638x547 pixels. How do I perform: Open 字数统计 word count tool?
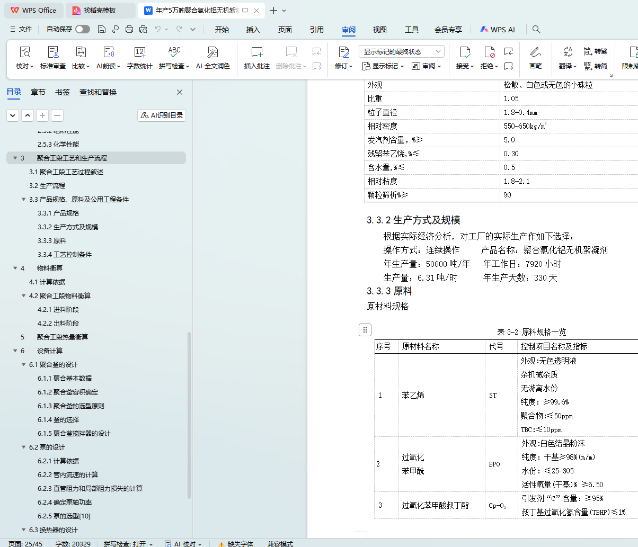pyautogui.click(x=139, y=52)
